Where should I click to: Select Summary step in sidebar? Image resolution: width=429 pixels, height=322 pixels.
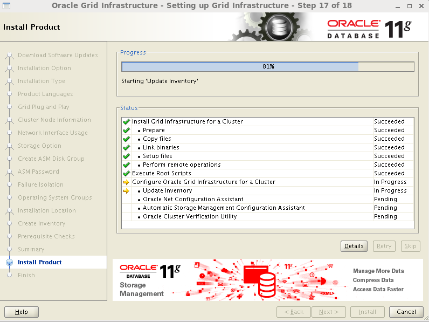[31, 249]
